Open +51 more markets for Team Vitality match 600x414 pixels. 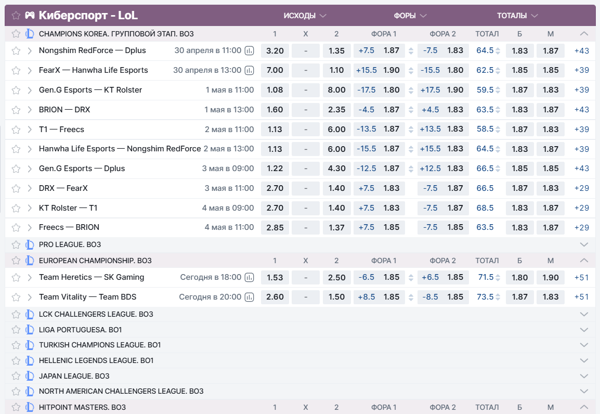pos(581,297)
